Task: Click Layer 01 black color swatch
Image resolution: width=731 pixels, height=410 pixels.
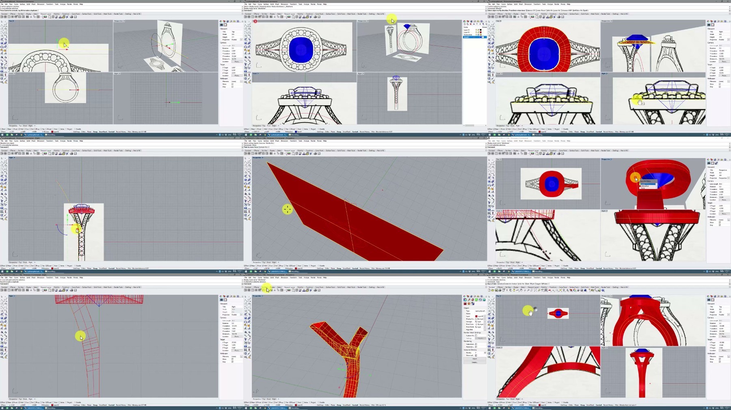Action: (481, 30)
